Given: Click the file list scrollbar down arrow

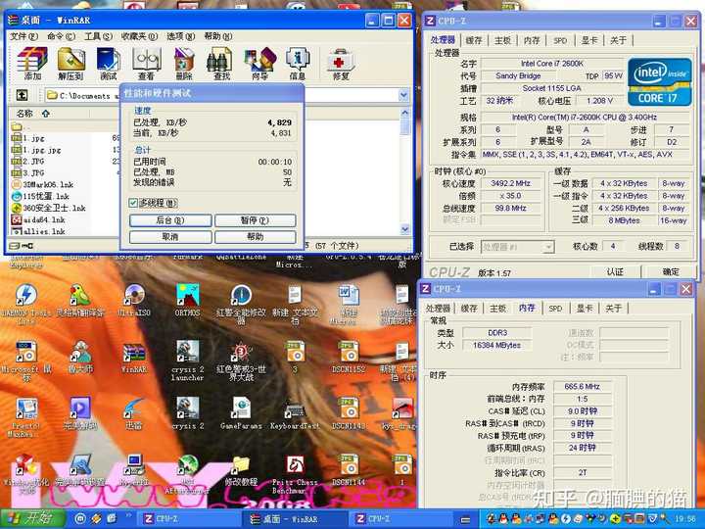Looking at the screenshot, I should 404,229.
